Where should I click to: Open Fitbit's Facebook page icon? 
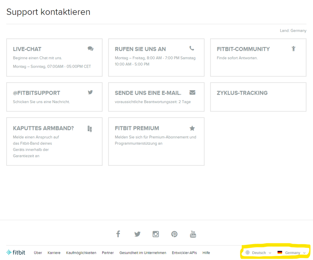118,234
